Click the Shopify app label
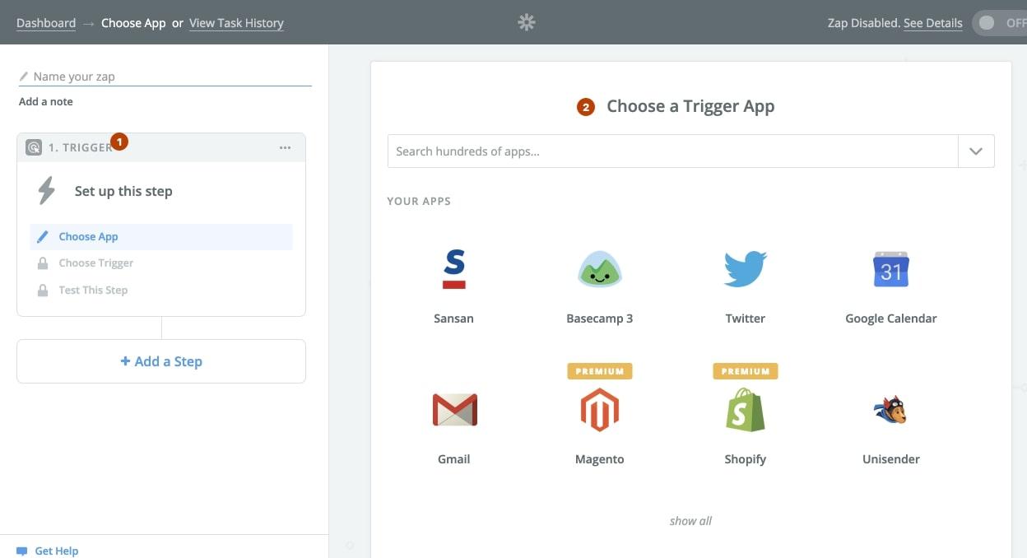 click(x=746, y=459)
